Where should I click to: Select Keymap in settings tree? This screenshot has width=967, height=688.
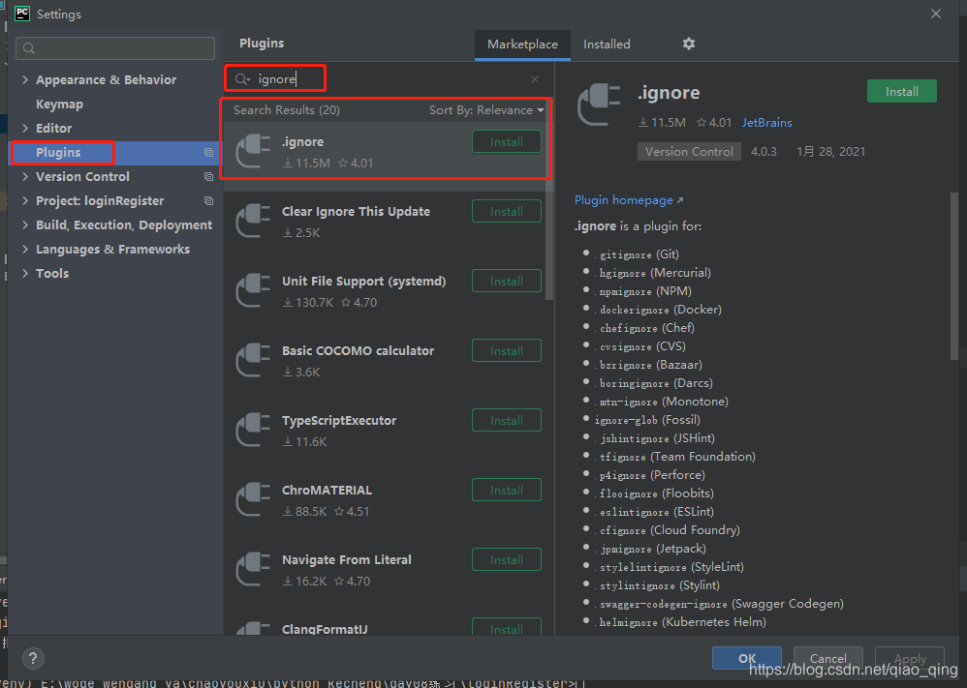(x=59, y=105)
